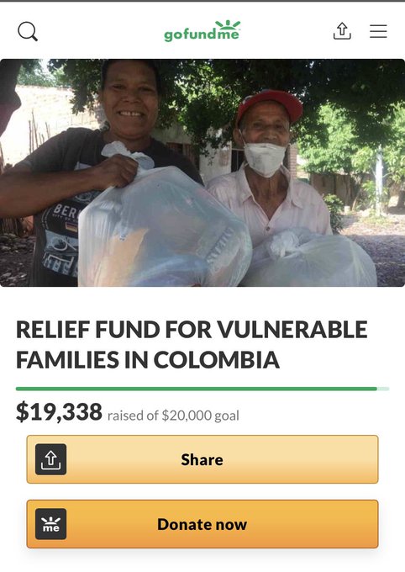This screenshot has width=405, height=572.
Task: Click the share arrow icon inside Share button
Action: (50, 459)
